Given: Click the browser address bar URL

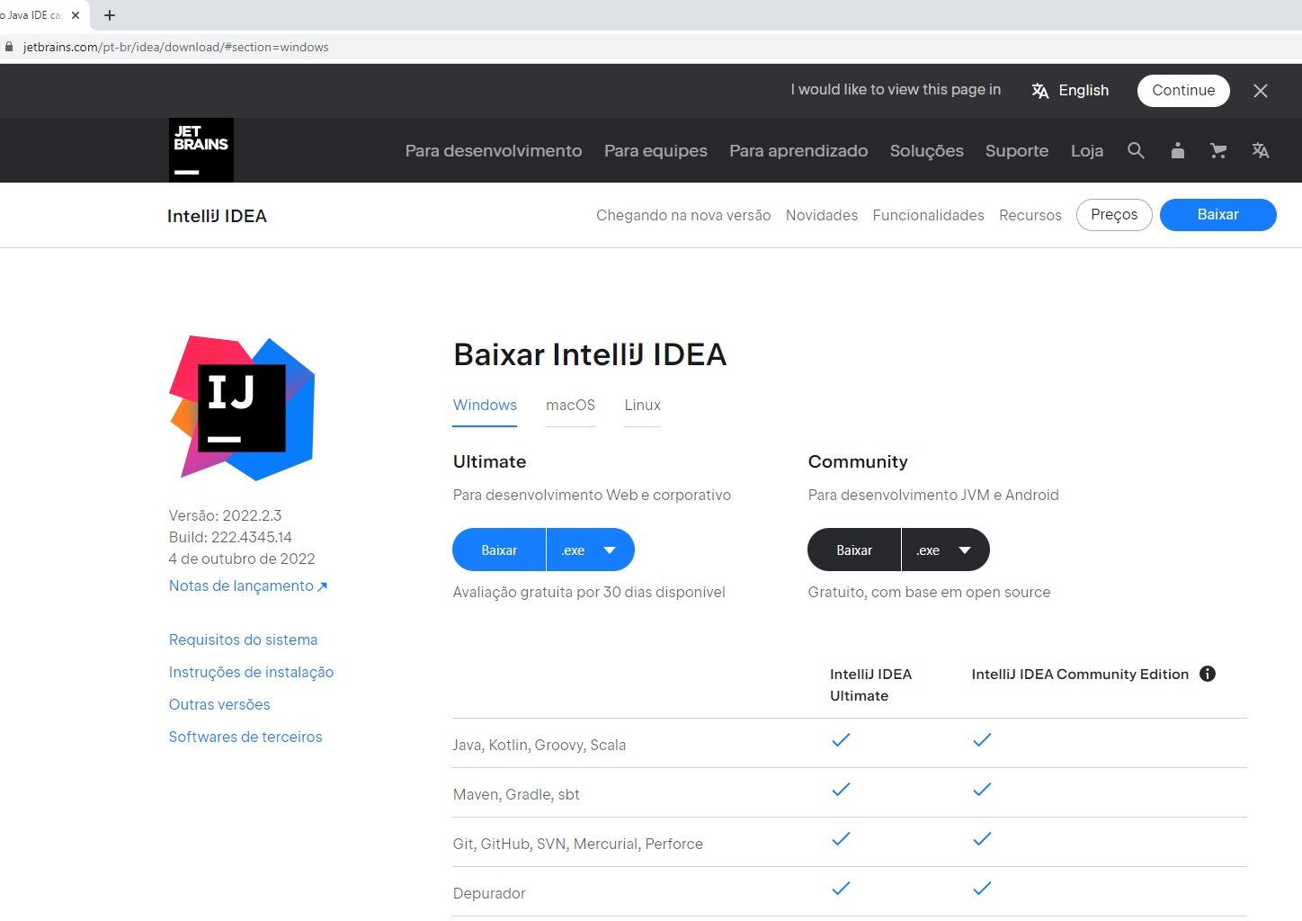Looking at the screenshot, I should [x=176, y=47].
